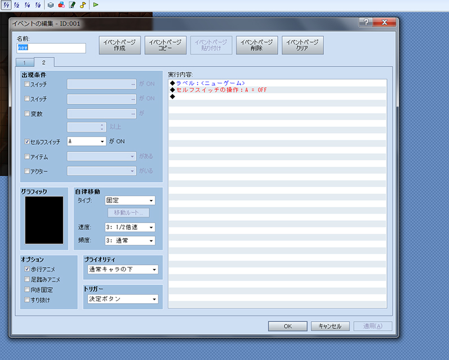Select the ラベル：ニューゲーム command line

[278, 83]
